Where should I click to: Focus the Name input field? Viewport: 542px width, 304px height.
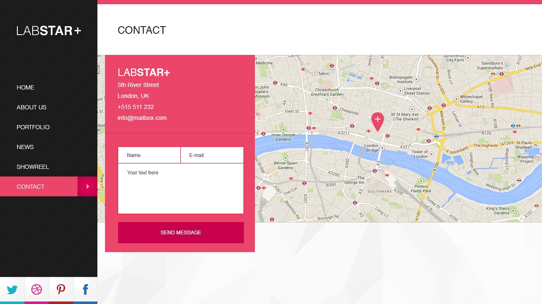click(149, 155)
